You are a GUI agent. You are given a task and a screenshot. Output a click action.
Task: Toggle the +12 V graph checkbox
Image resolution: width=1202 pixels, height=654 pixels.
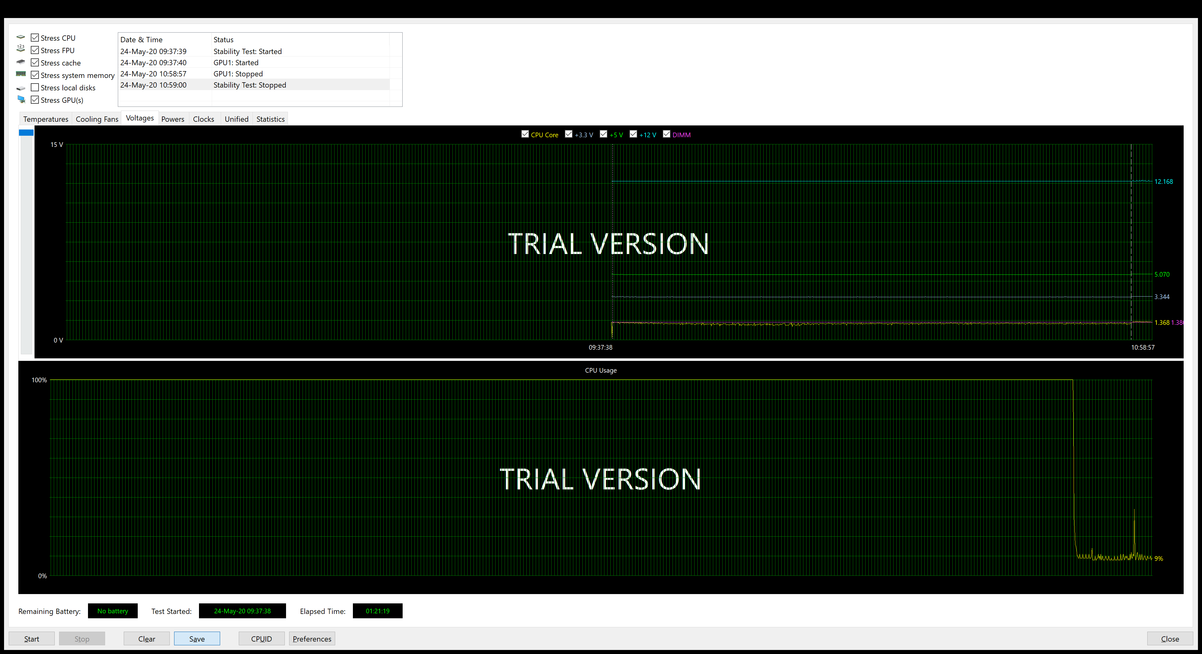pyautogui.click(x=633, y=134)
